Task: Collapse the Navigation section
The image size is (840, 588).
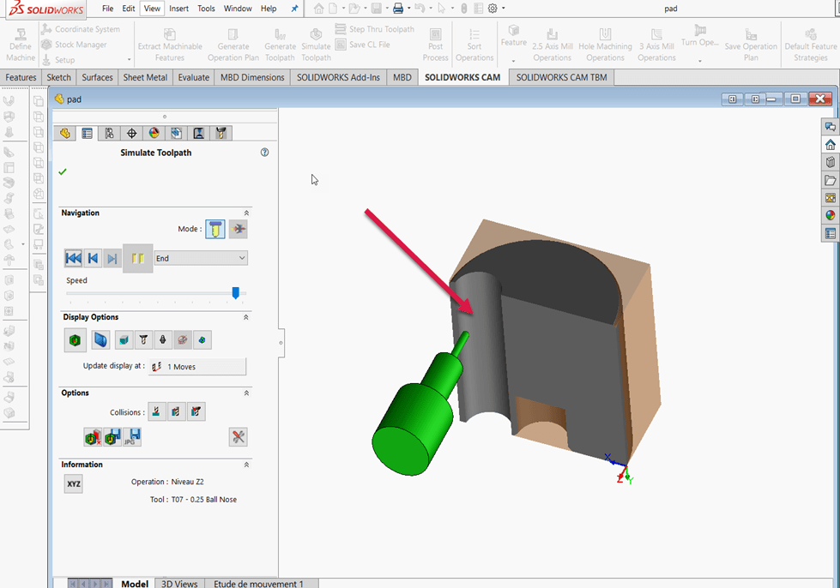Action: point(246,213)
